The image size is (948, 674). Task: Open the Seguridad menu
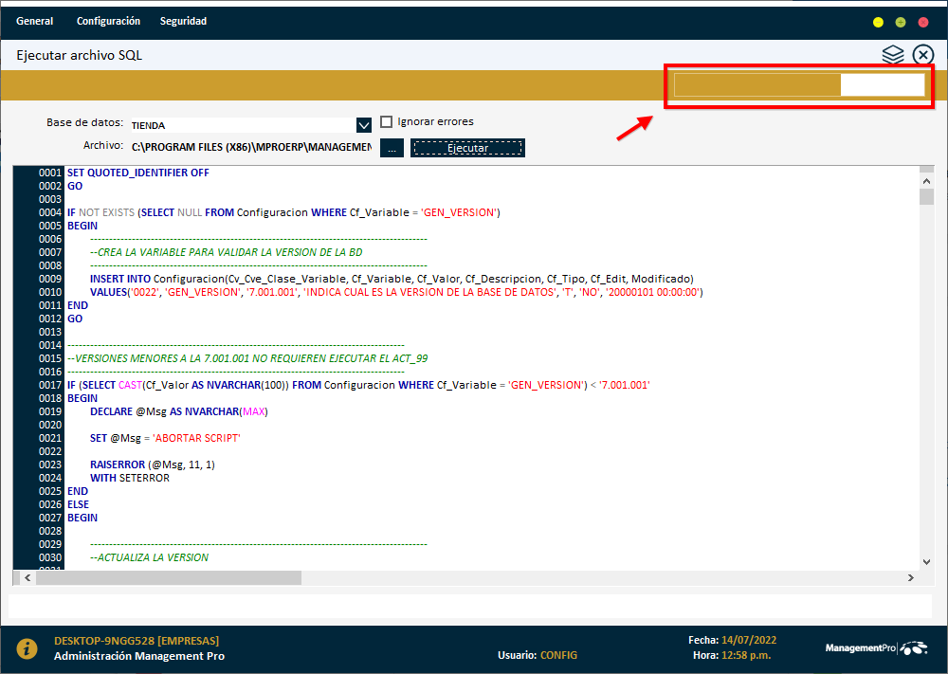(183, 20)
